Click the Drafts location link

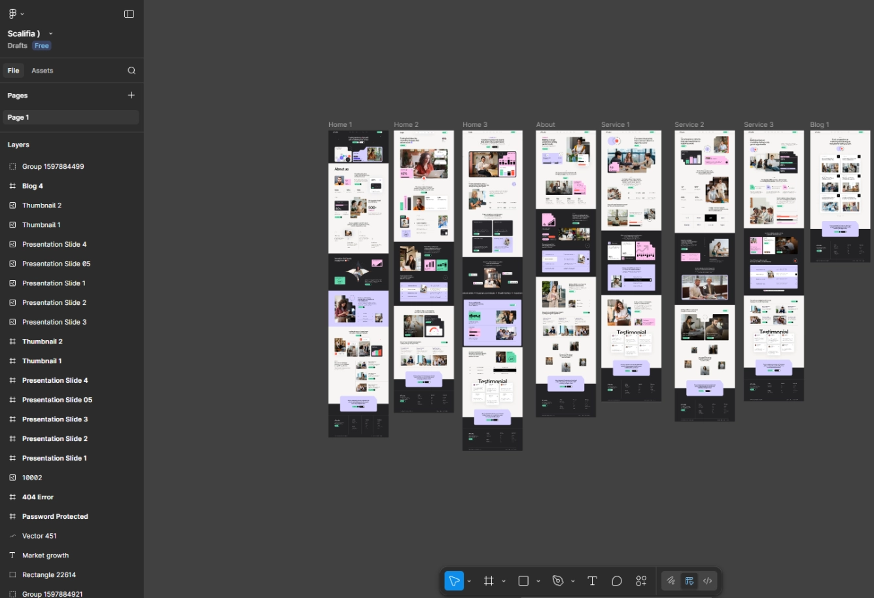[18, 46]
